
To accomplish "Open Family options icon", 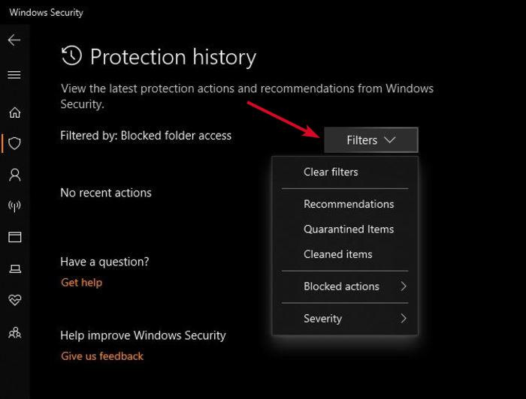I will [x=14, y=332].
